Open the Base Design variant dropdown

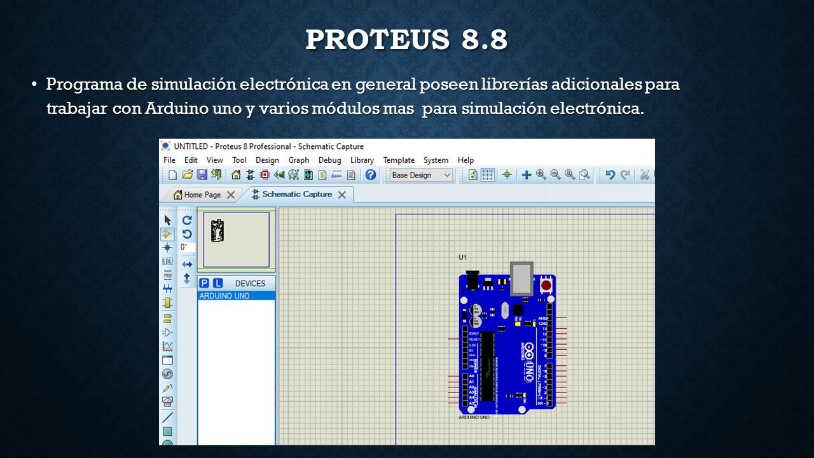(422, 175)
